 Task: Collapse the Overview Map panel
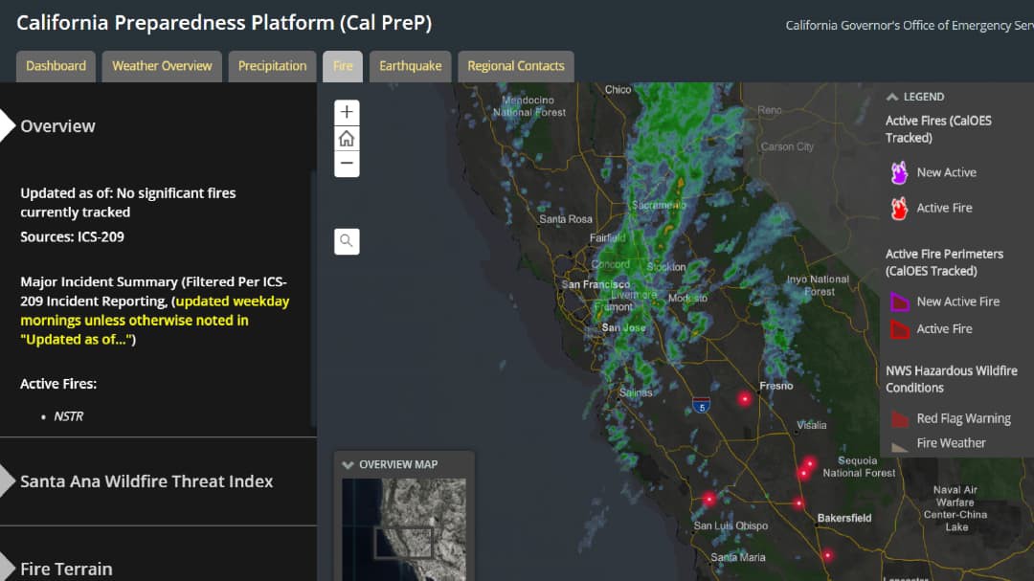(x=348, y=465)
